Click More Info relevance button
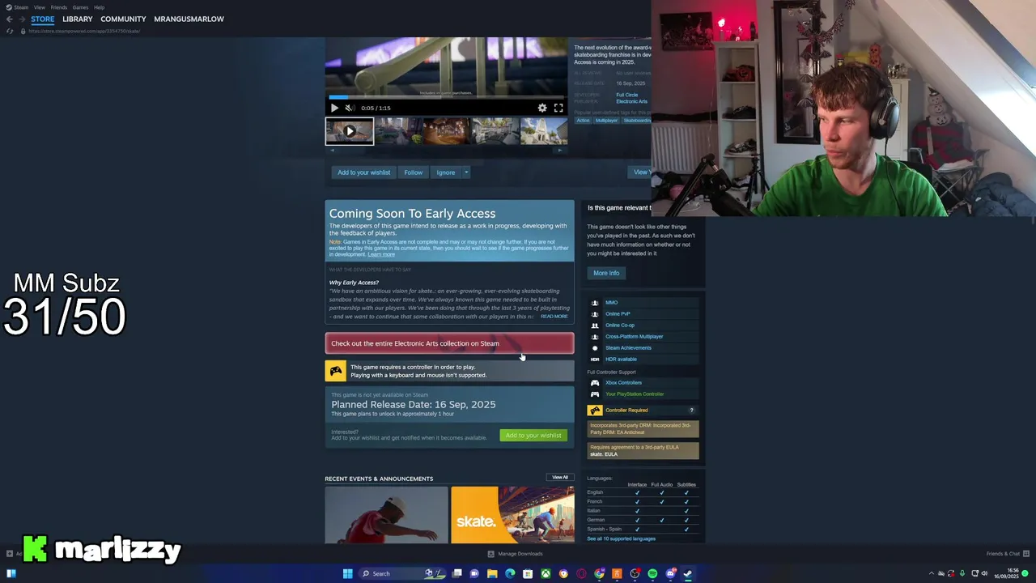1036x583 pixels. (x=606, y=273)
